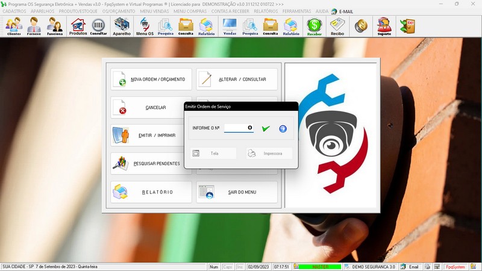Click the monitor icon in status bar
The height and width of the screenshot is (271, 482).
pyautogui.click(x=437, y=267)
